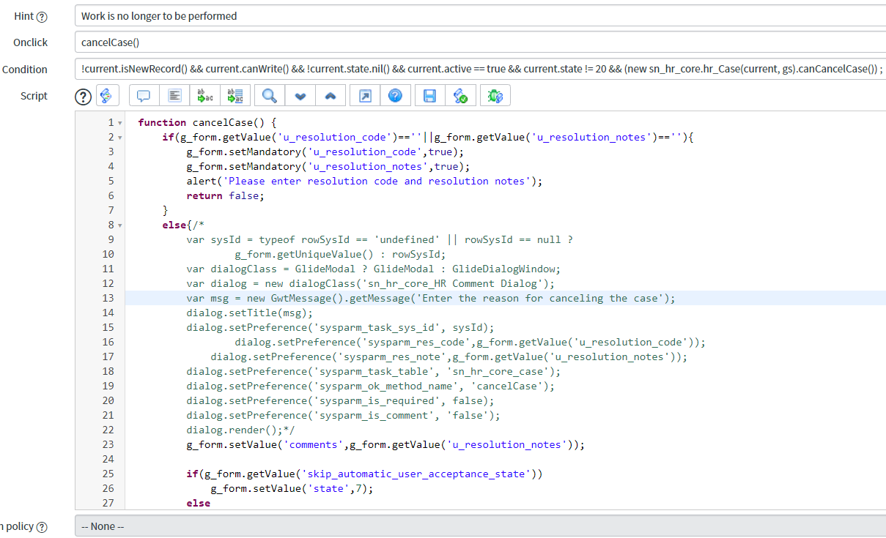The image size is (886, 538).
Task: Click the setMandatory 'u_resolution_notes' line
Action: point(328,166)
